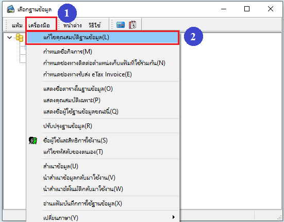The width and height of the screenshot is (284, 222).
Task: Choose กำหนดชื่อกิจการ(M) from the menu
Action: click(103, 52)
